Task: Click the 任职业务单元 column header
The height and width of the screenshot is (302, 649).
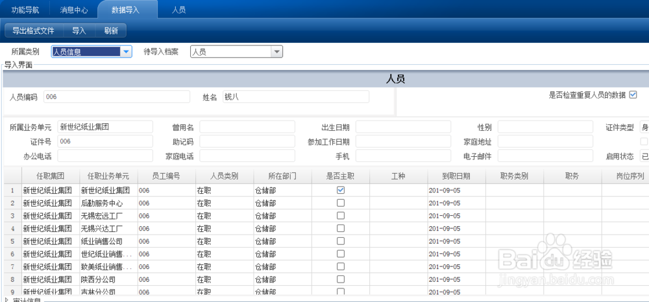Action: pyautogui.click(x=108, y=176)
